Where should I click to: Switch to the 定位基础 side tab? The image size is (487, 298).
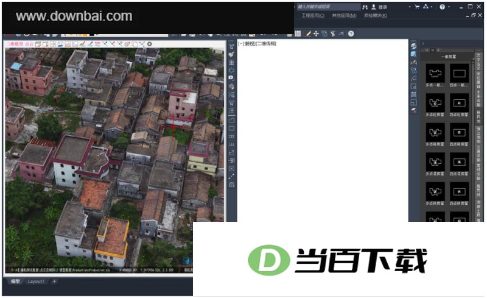(x=478, y=80)
